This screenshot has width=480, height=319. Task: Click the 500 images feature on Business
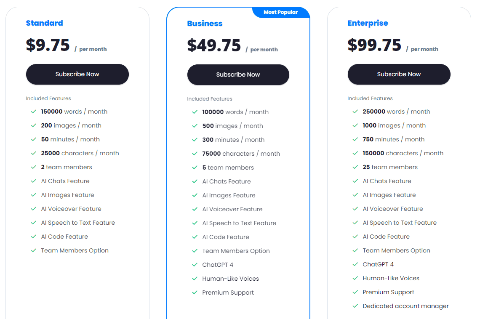point(233,125)
